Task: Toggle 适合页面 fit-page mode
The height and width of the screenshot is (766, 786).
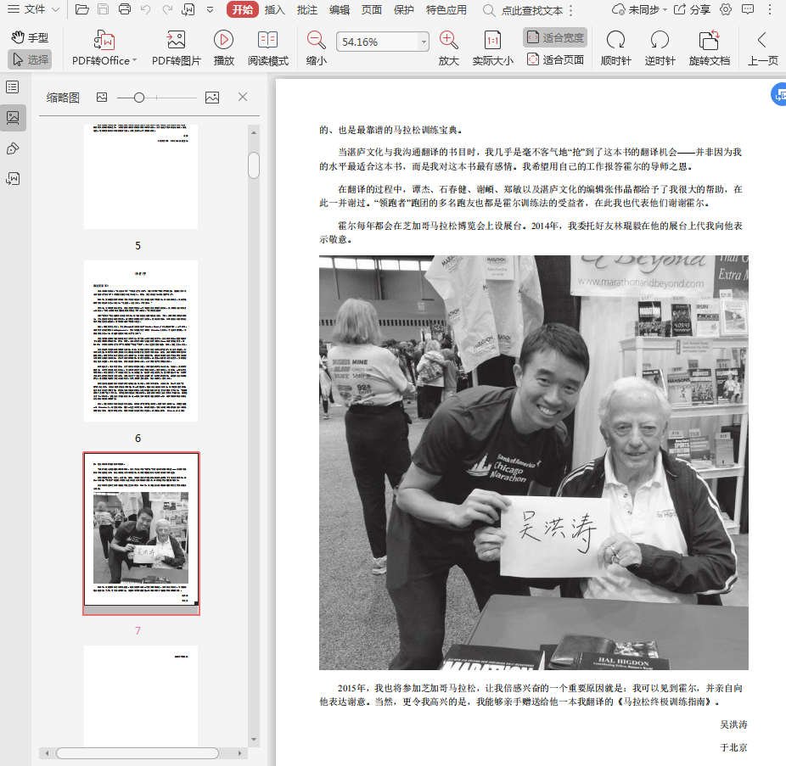Action: pos(555,59)
